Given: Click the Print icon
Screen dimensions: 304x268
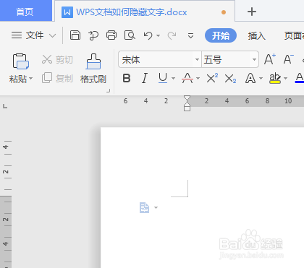Looking at the screenshot, I should coord(111,35).
